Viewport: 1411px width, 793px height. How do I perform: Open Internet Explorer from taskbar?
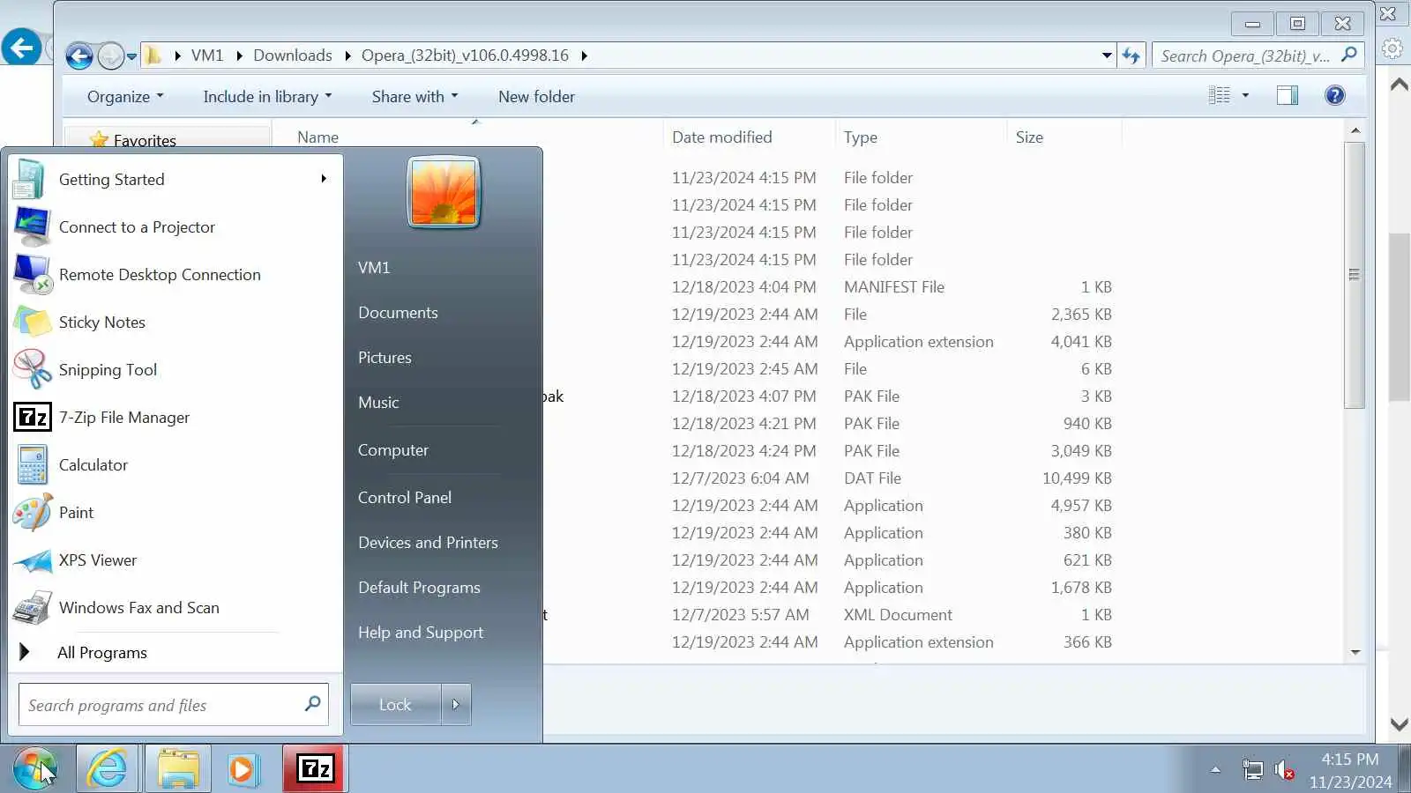click(108, 768)
